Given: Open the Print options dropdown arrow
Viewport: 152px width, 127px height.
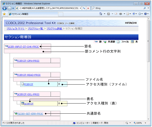Looking at the screenshot, I should click(x=124, y=14).
